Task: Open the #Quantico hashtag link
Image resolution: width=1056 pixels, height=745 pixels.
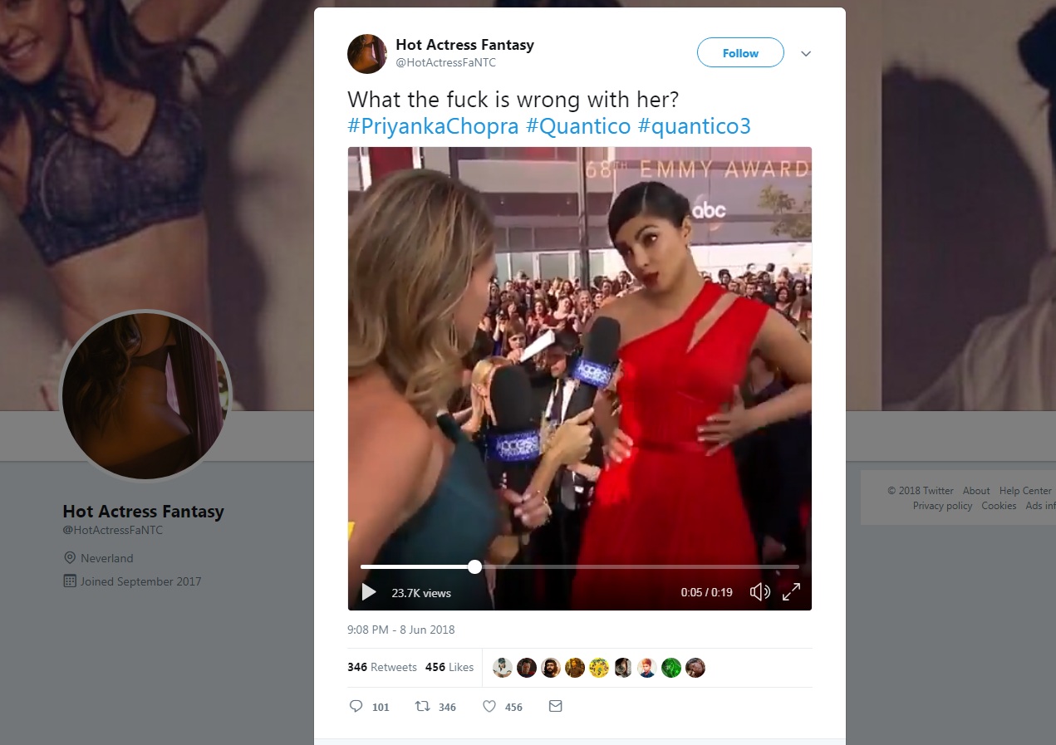Action: (x=577, y=127)
